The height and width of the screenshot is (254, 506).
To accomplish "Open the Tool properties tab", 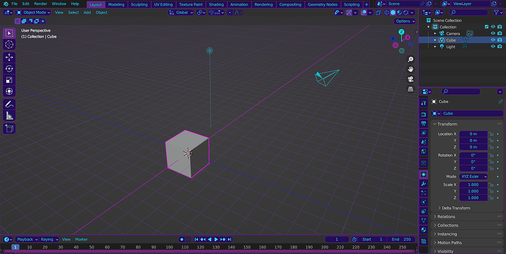I will (424, 103).
